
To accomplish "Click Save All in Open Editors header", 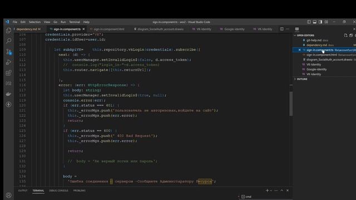I will pos(351,35).
